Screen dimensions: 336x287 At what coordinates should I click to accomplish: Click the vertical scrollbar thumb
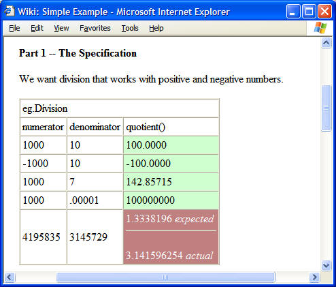coord(326,108)
